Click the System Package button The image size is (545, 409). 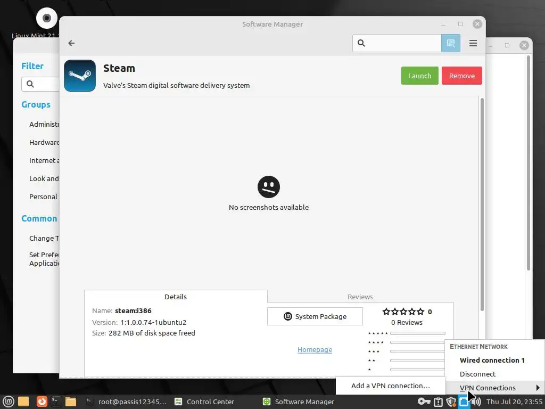(x=315, y=316)
